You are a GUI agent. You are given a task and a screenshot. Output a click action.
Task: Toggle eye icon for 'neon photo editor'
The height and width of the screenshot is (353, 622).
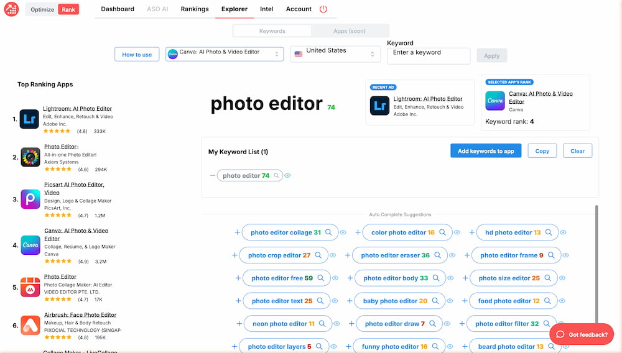337,324
